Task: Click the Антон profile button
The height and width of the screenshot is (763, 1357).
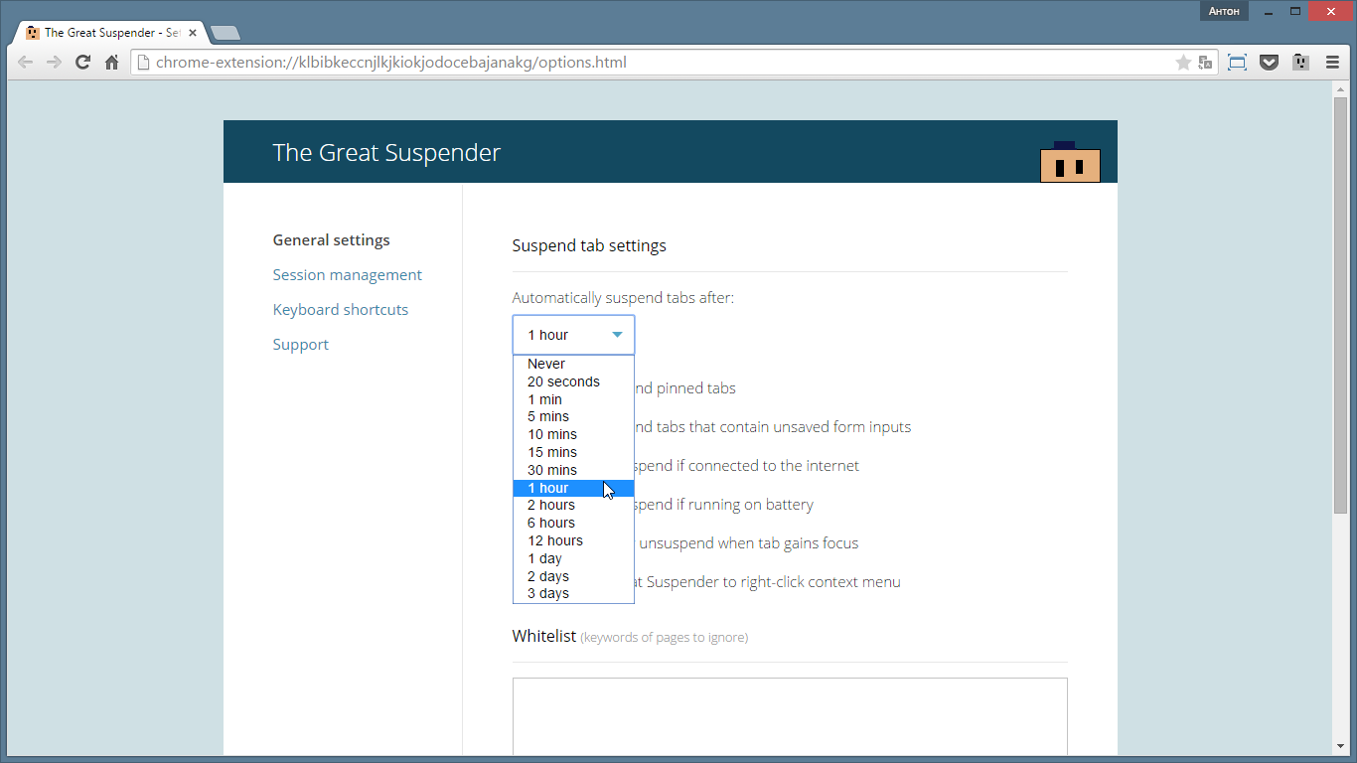Action: [1224, 11]
